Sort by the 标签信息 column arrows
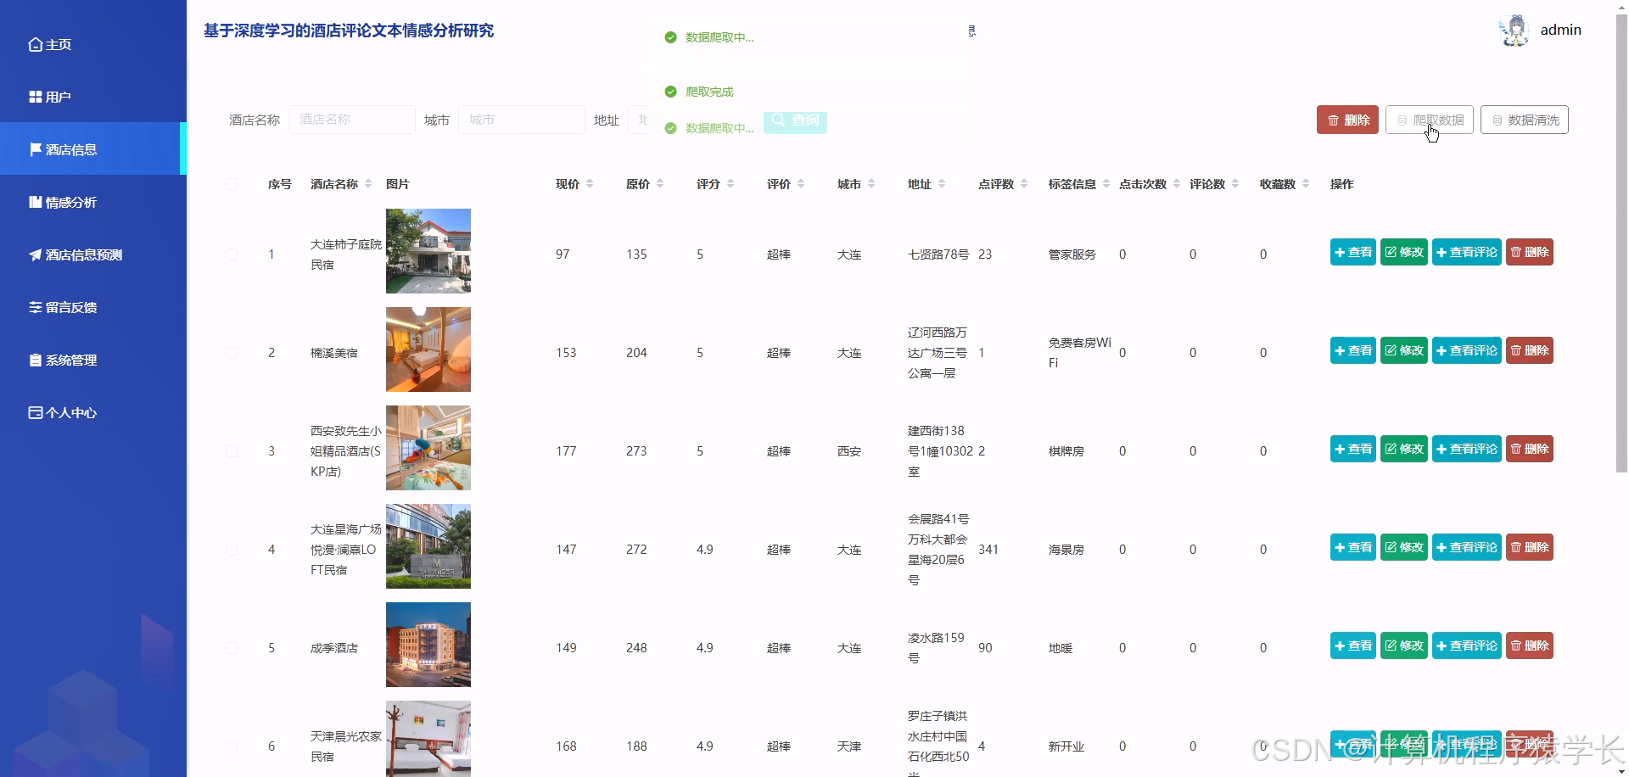The image size is (1629, 777). point(1106,184)
